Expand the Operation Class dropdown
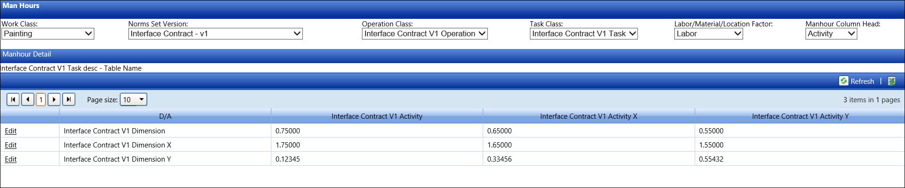Viewport: 905px width, 188px height. (425, 33)
